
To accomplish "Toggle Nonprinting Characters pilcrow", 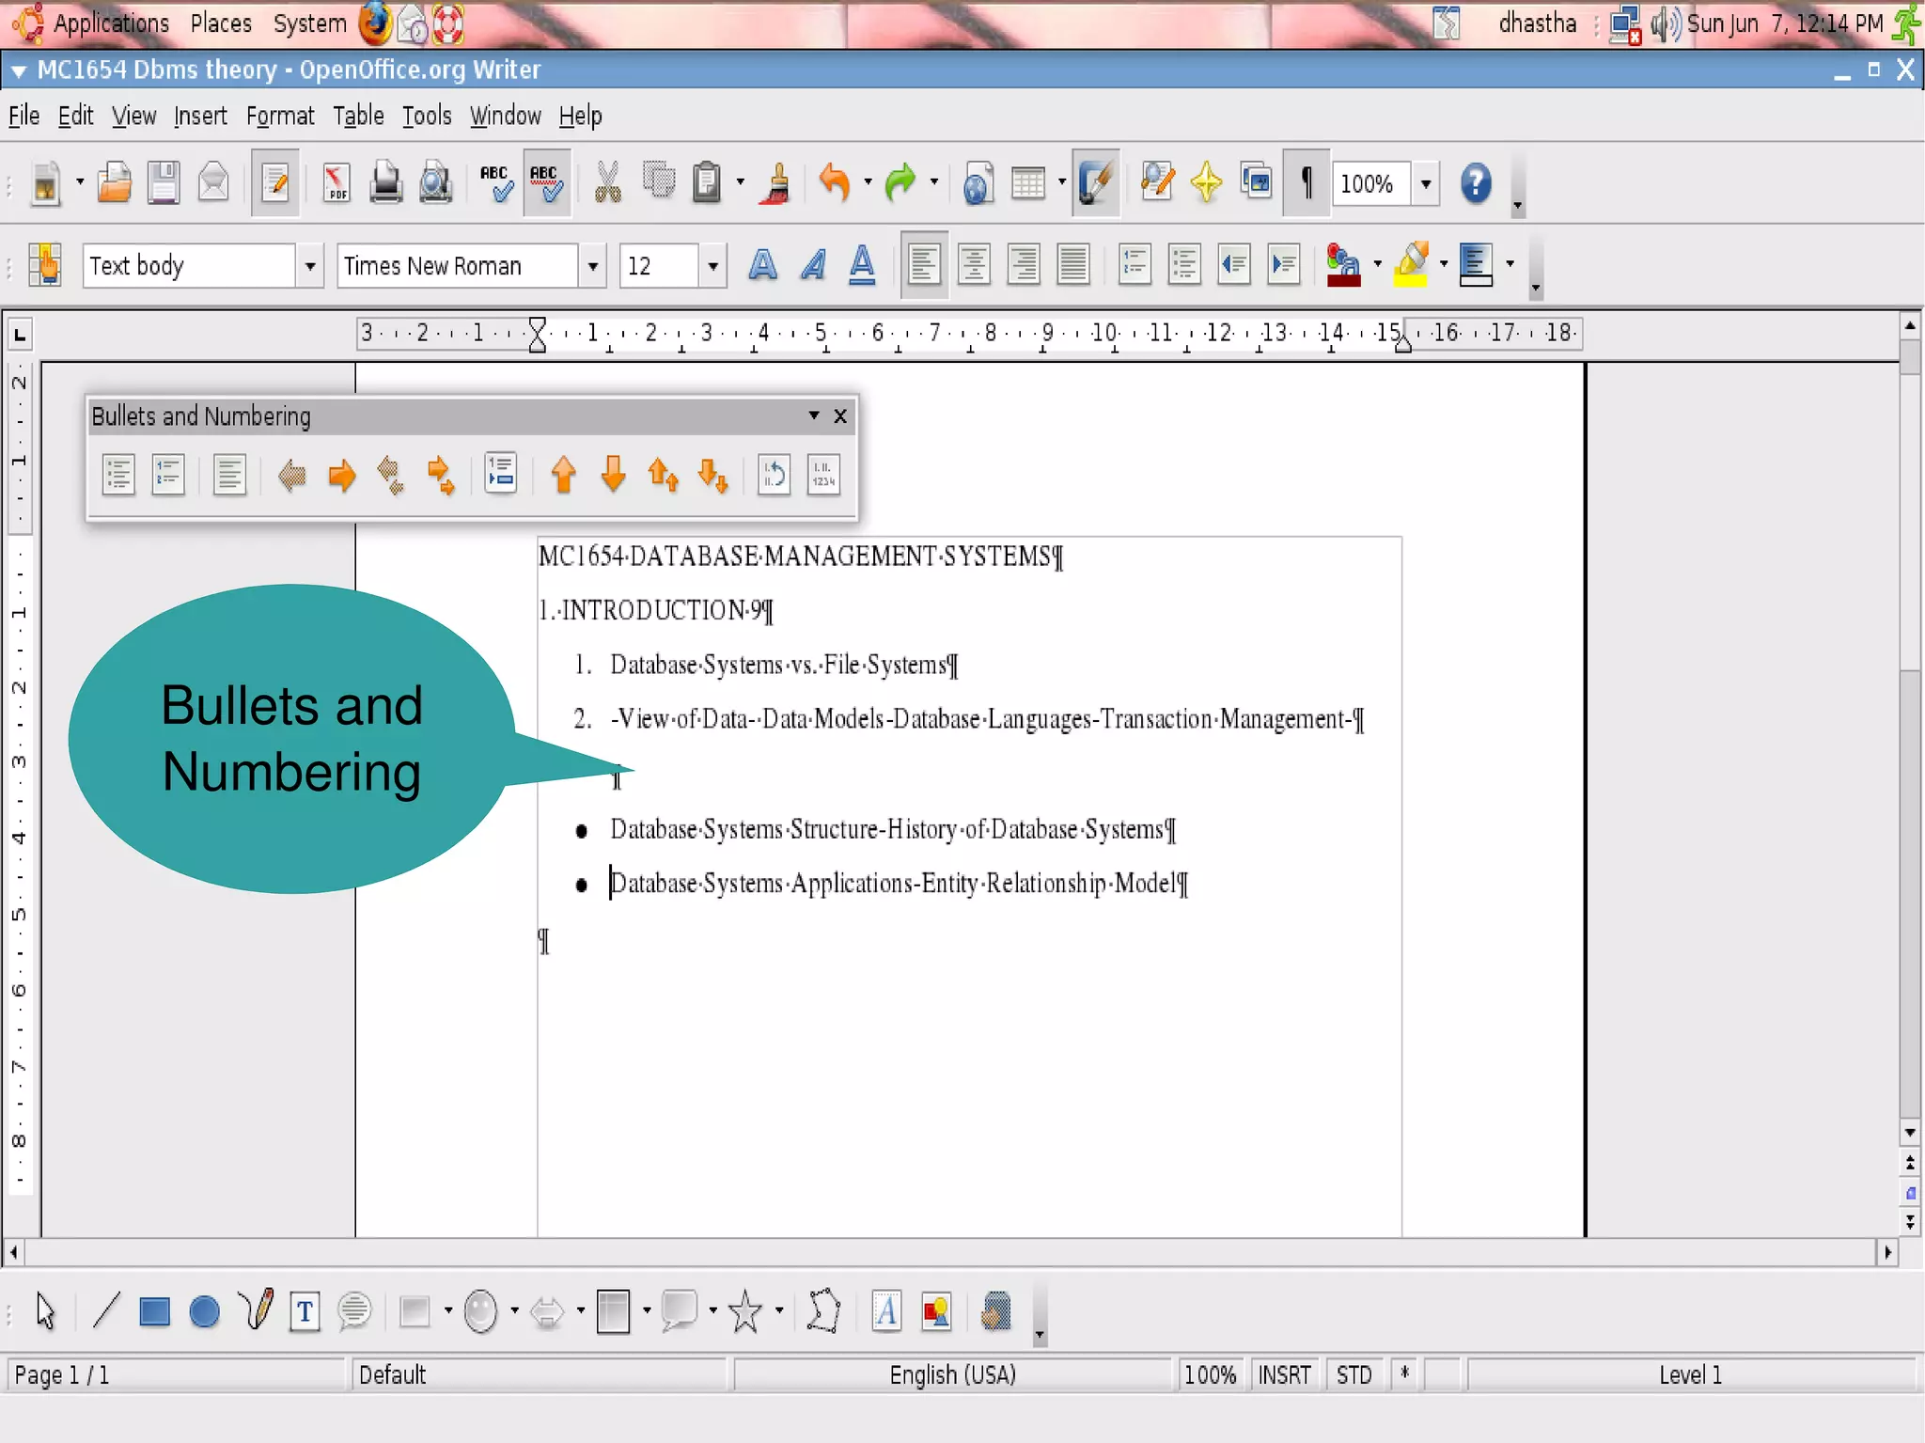I will 1306,182.
